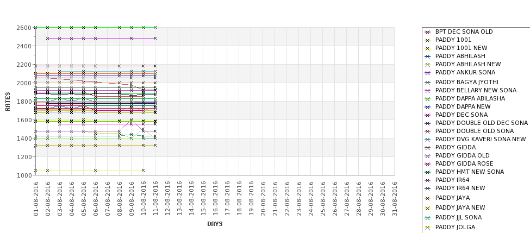This screenshot has height=233, width=530.
Task: Click PADDY JAYA legend label
Action: 453,198
